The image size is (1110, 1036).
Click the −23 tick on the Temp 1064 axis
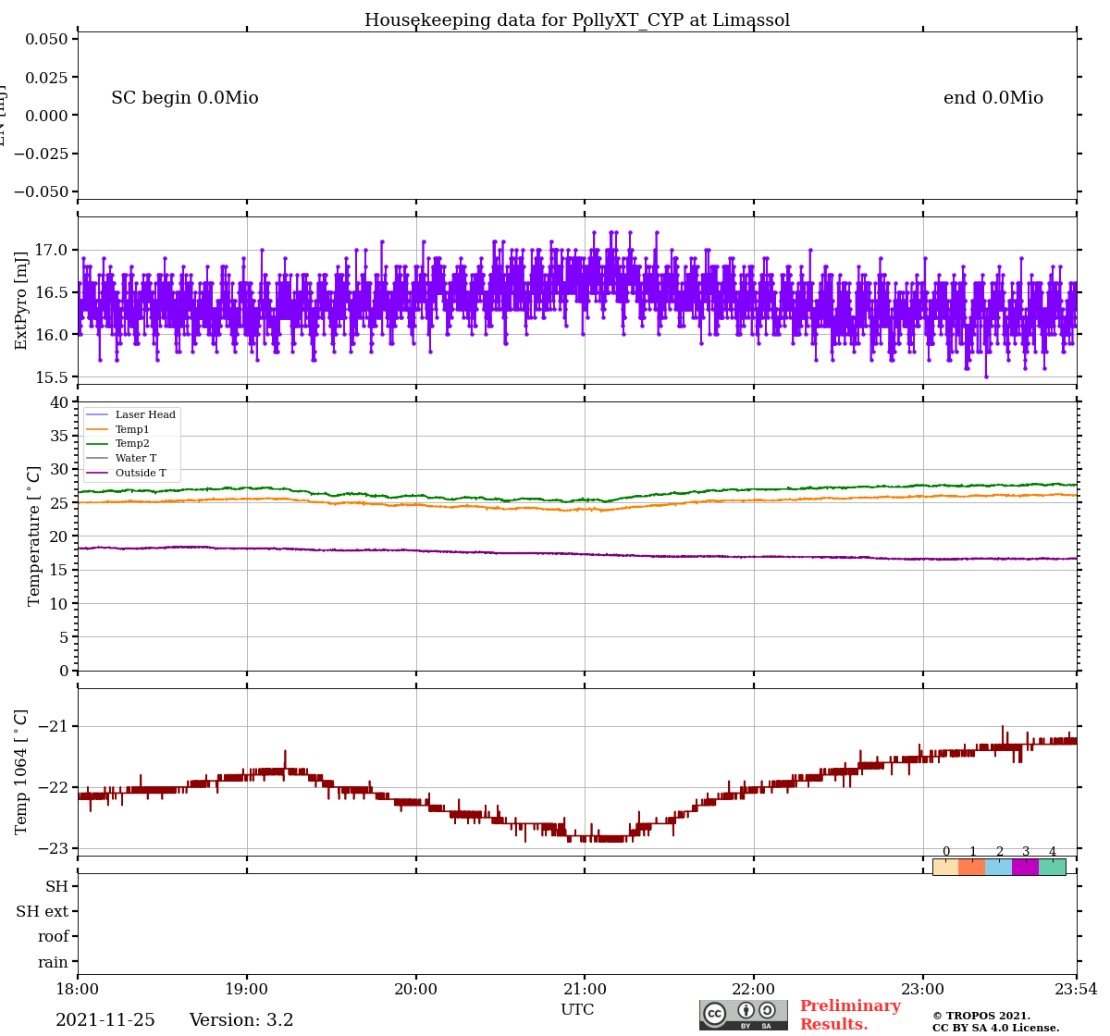click(53, 848)
